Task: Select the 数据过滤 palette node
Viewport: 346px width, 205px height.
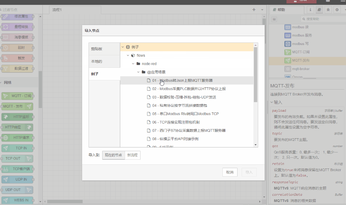Action: pyautogui.click(x=17, y=69)
